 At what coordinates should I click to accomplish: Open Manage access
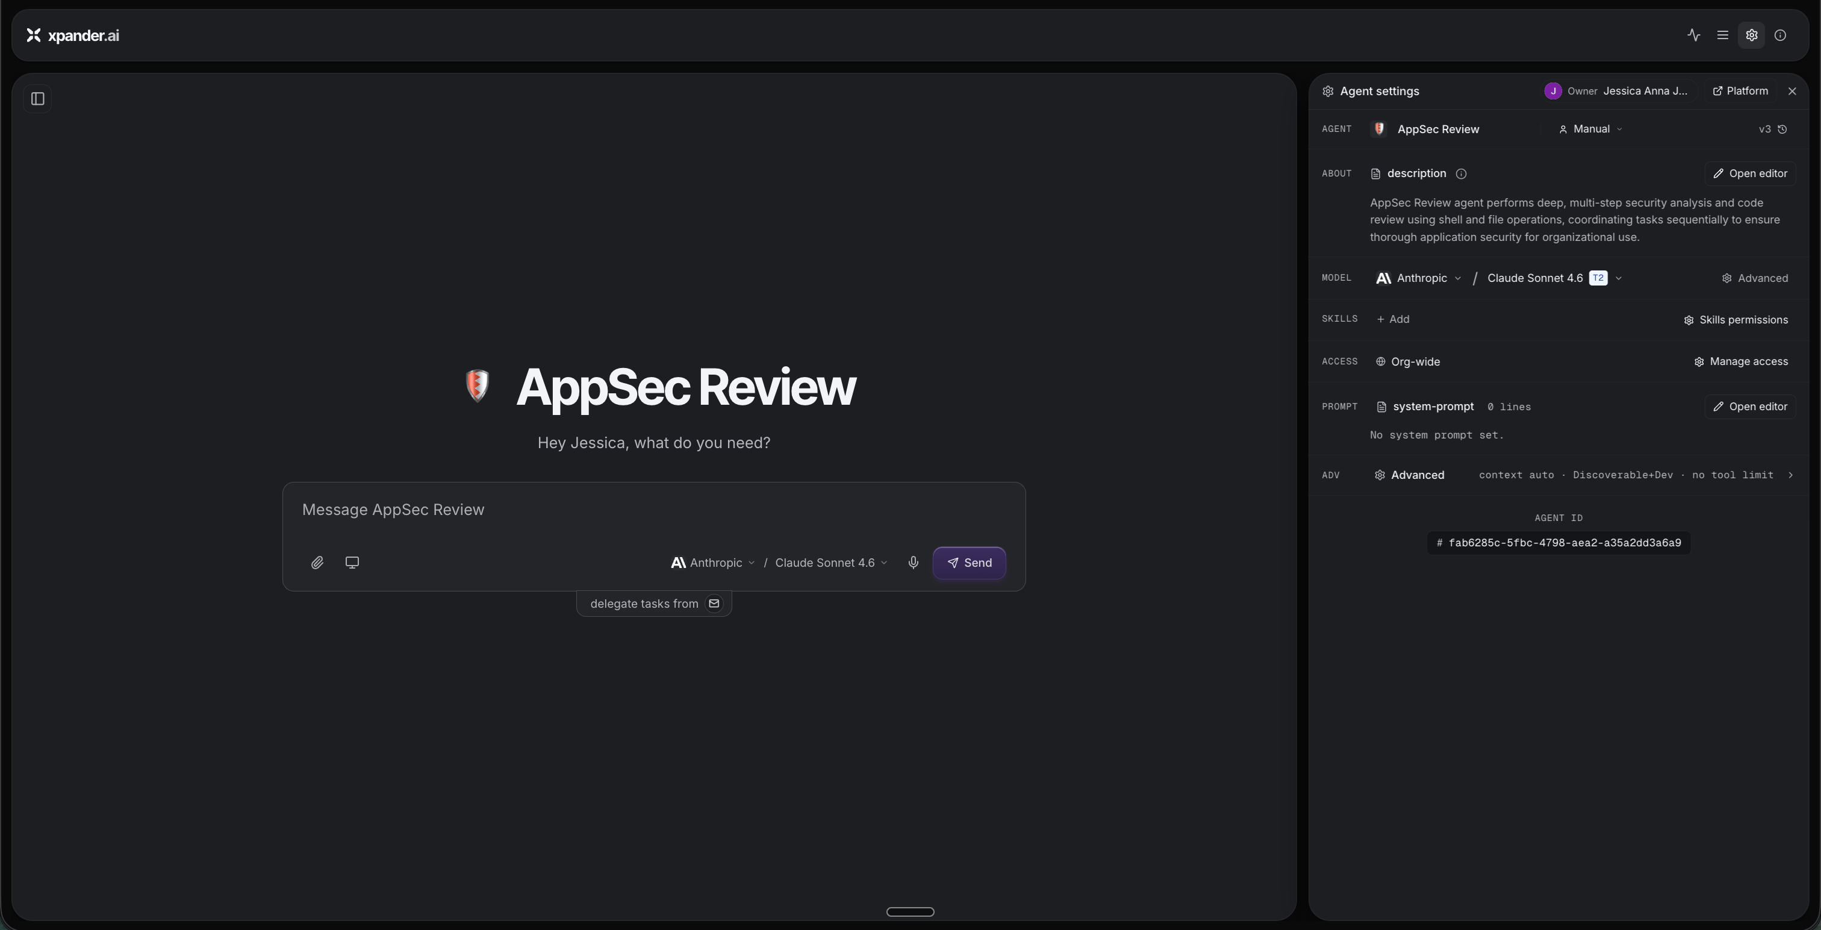tap(1741, 362)
